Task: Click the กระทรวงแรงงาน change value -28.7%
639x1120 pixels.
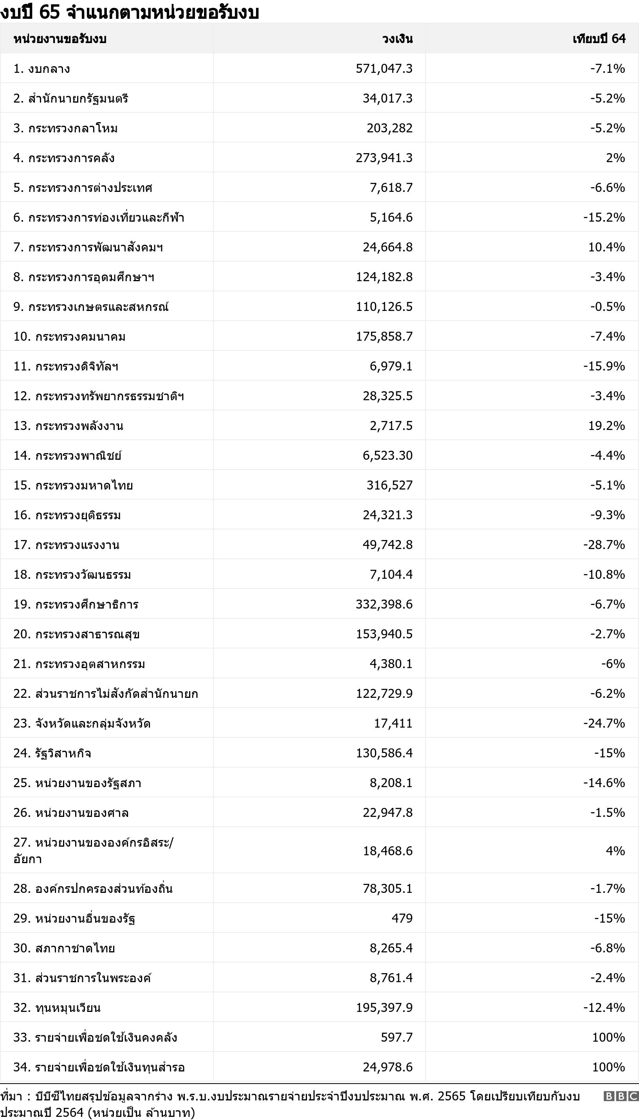Action: click(604, 545)
